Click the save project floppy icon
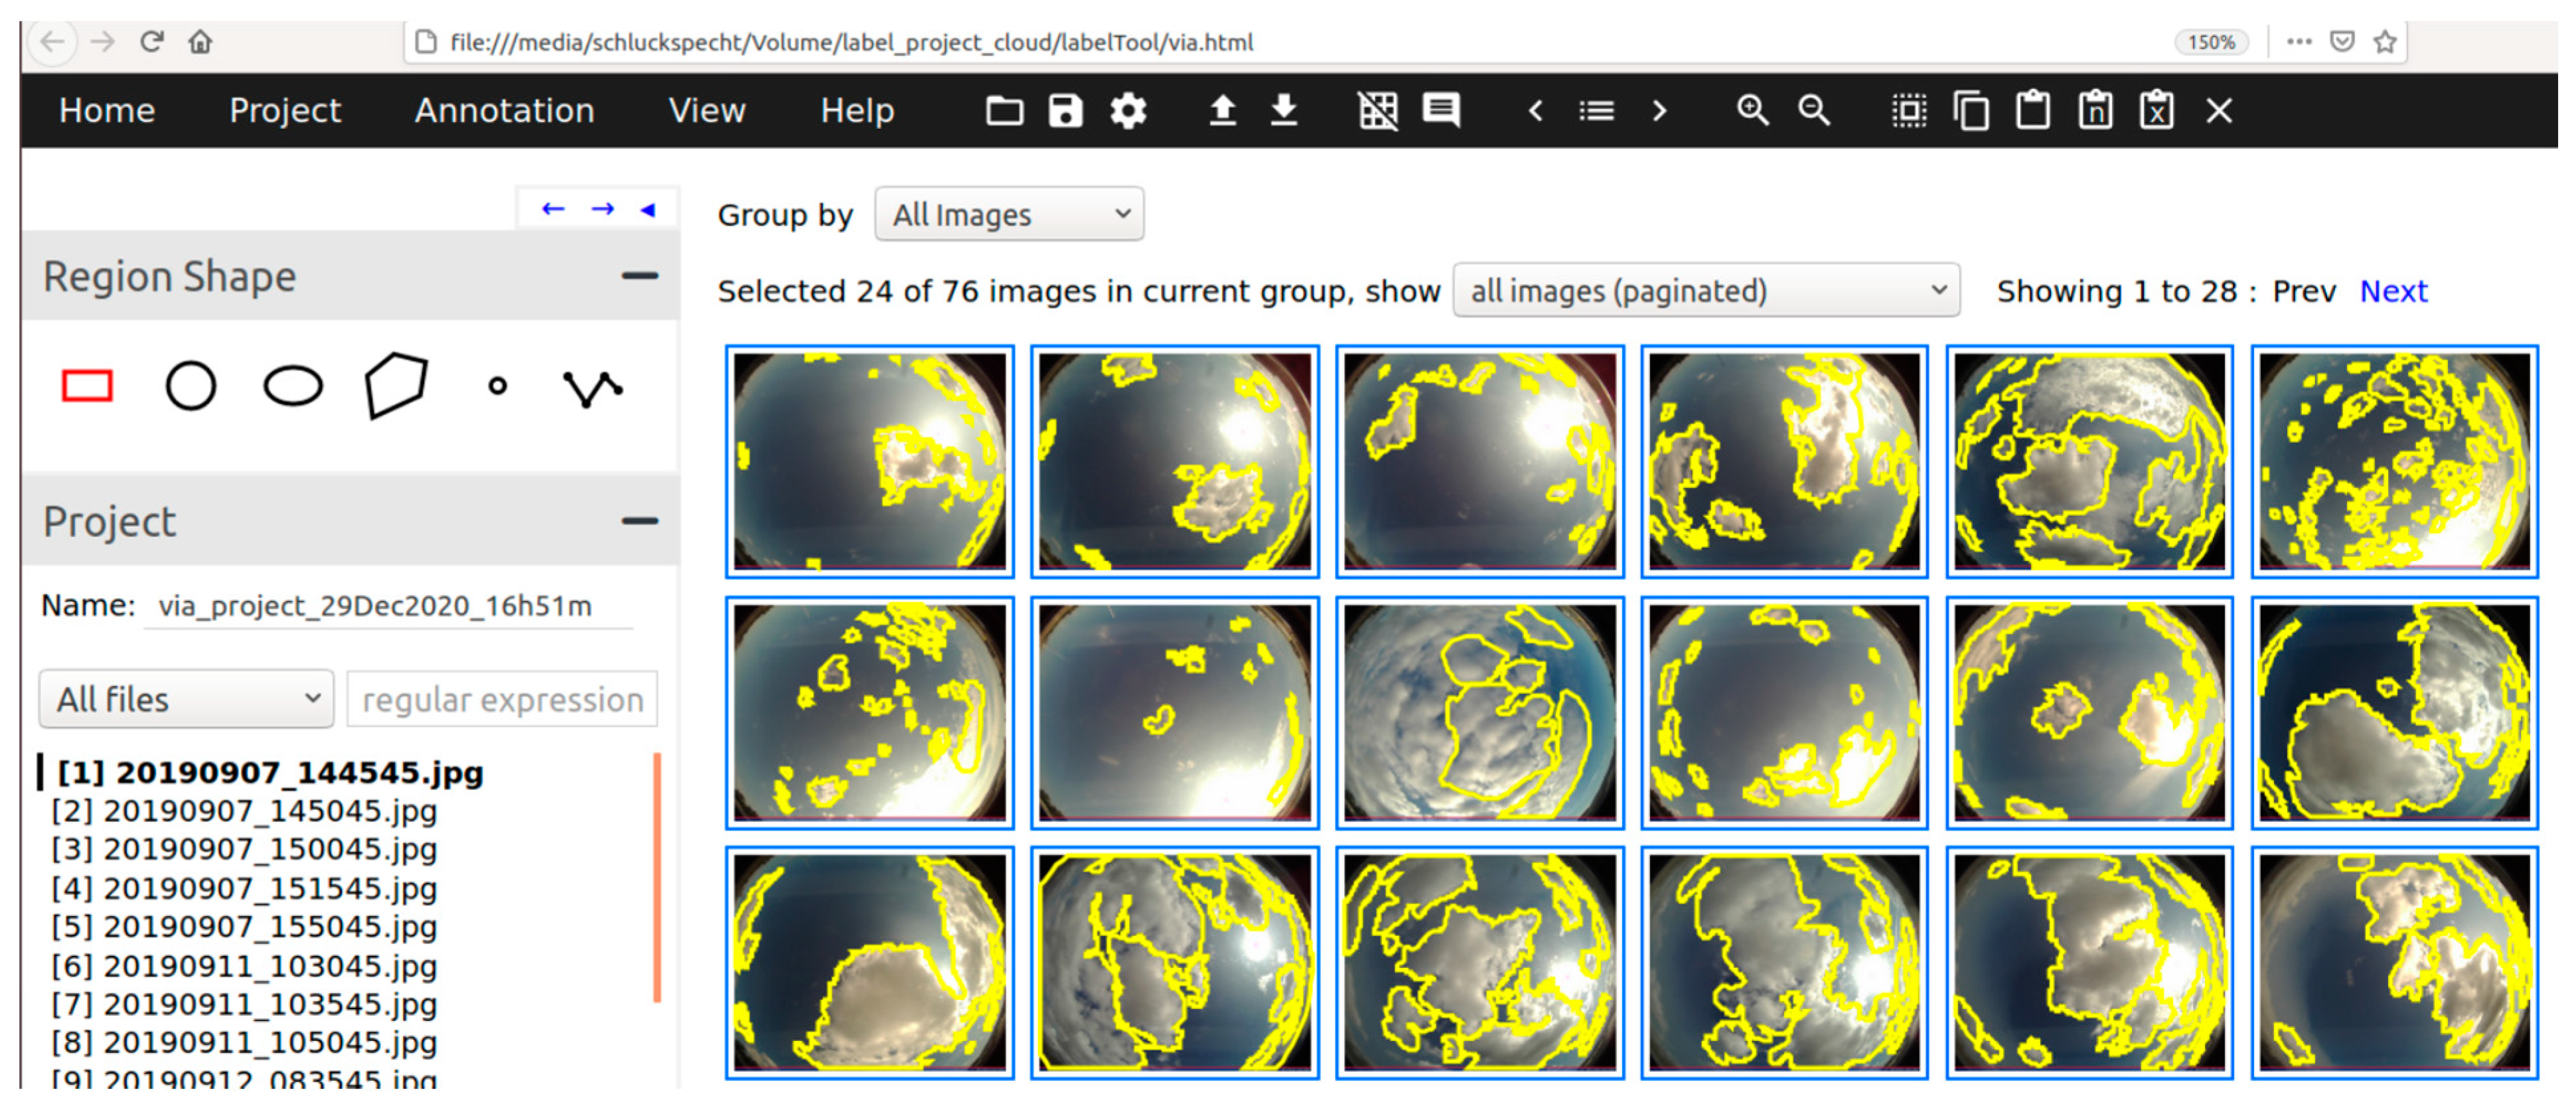The width and height of the screenshot is (2576, 1108). (x=1065, y=110)
